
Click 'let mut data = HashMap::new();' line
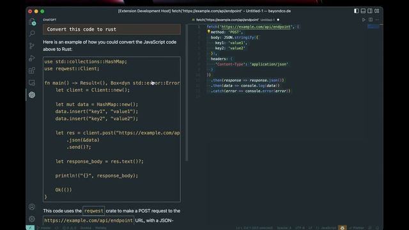(96, 104)
